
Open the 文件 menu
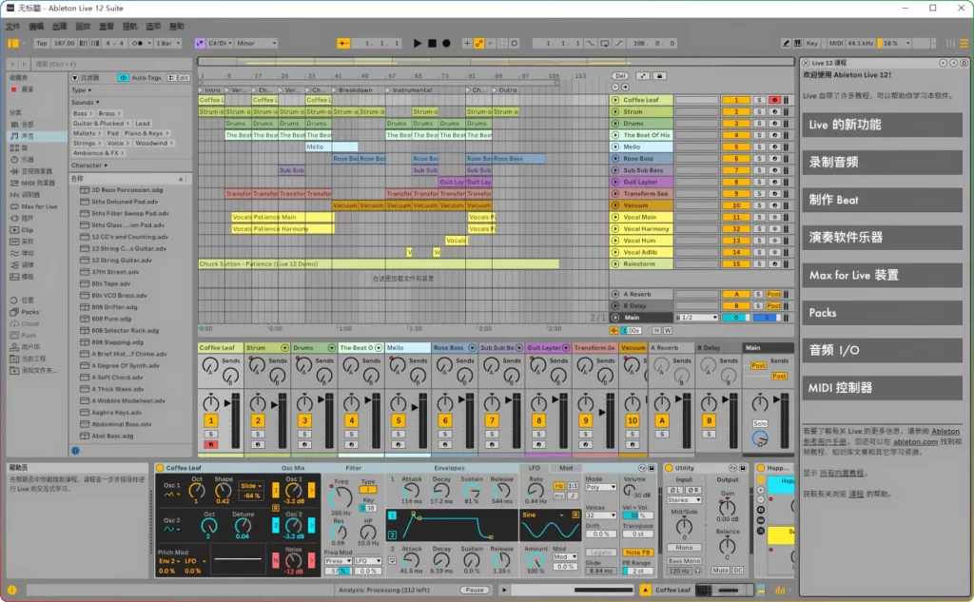pos(11,26)
